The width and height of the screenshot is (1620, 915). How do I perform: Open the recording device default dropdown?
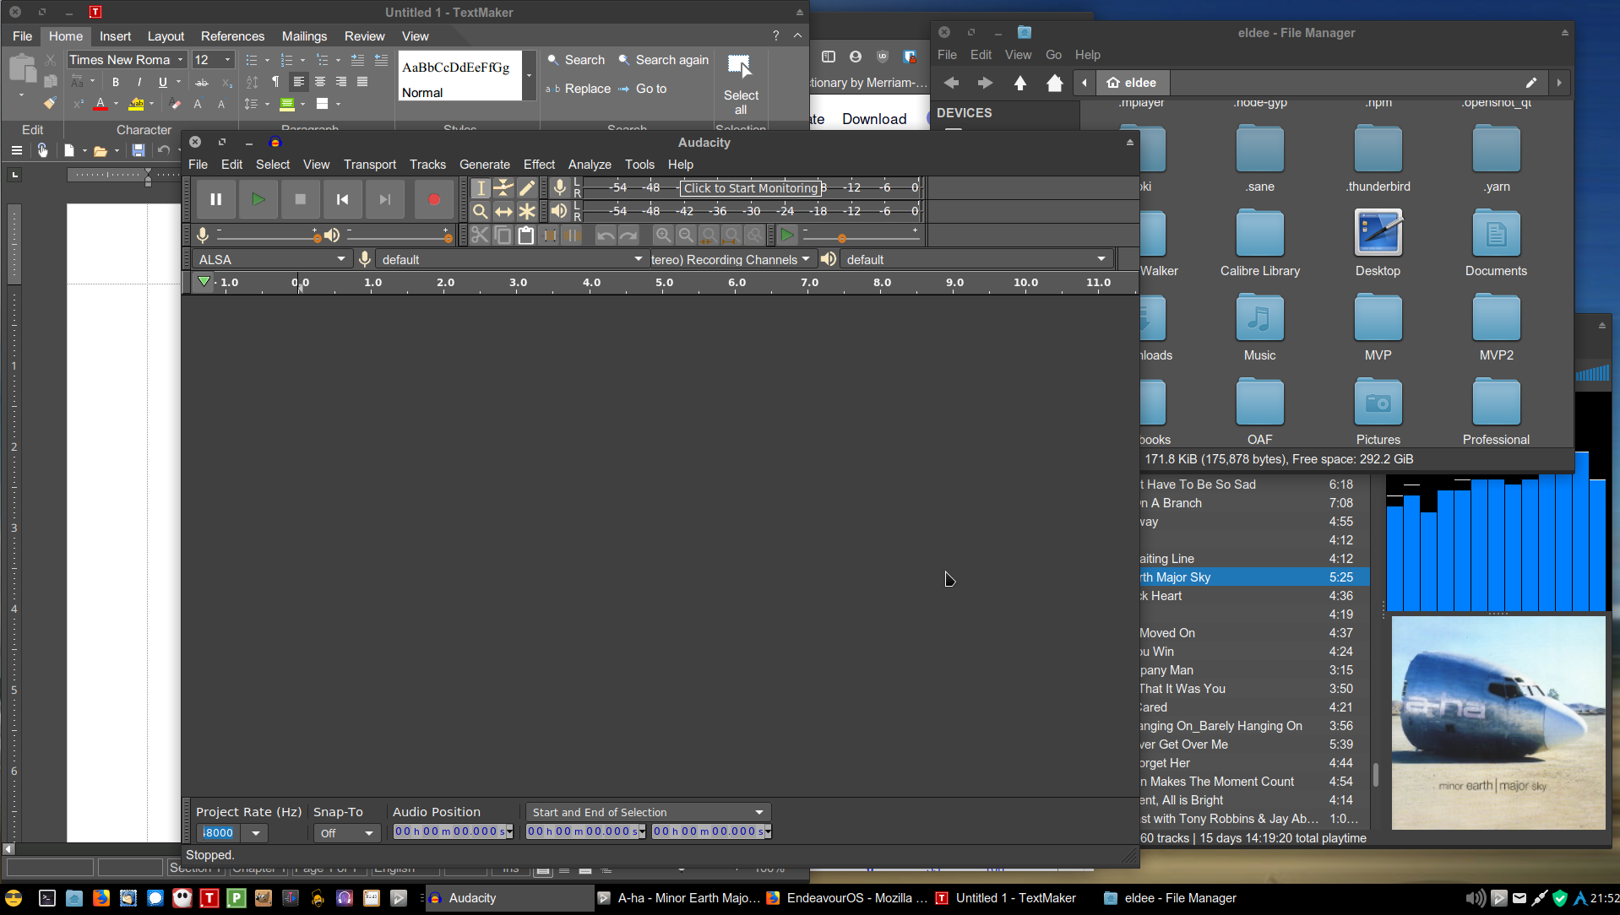click(511, 259)
